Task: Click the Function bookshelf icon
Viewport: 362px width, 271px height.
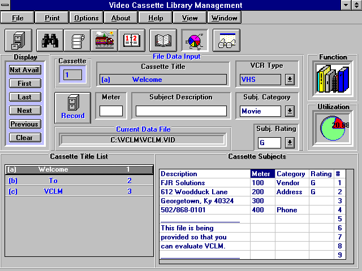Action: coord(333,79)
